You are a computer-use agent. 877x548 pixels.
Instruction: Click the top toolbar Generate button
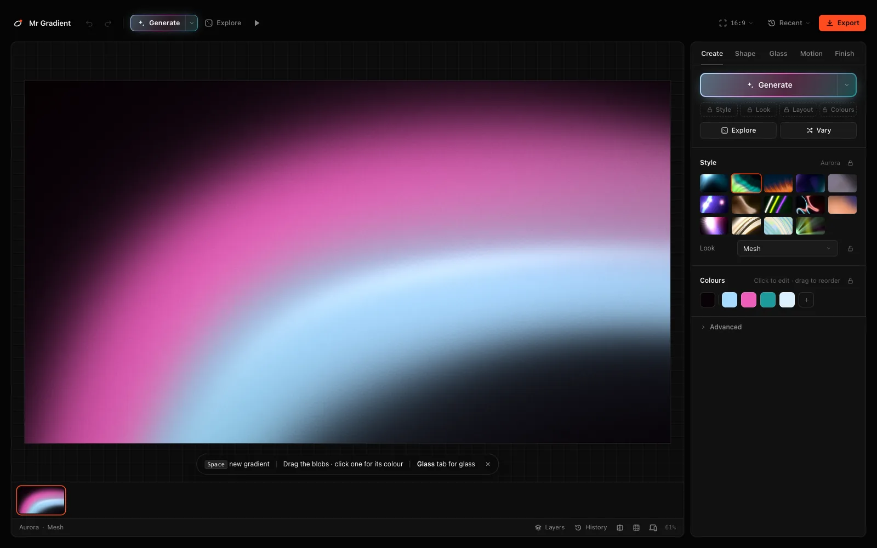pyautogui.click(x=158, y=23)
